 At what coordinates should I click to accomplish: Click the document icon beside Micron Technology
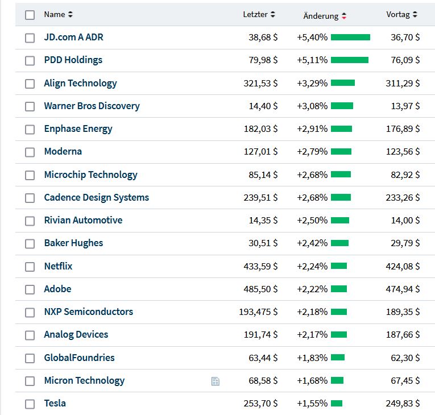(215, 381)
